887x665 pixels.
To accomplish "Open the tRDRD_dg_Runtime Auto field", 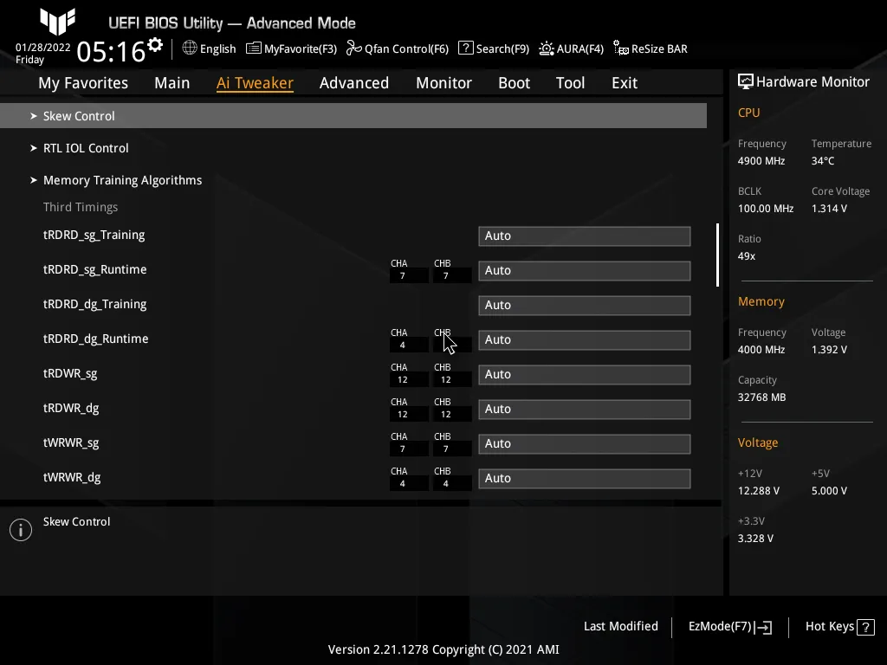I will click(585, 339).
